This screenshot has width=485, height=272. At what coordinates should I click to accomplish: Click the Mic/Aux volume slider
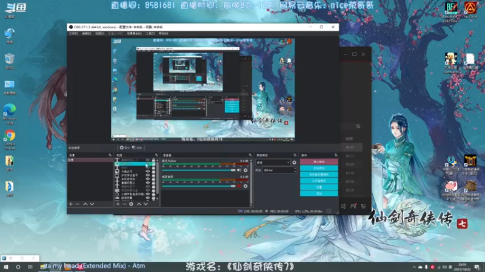pos(199,170)
